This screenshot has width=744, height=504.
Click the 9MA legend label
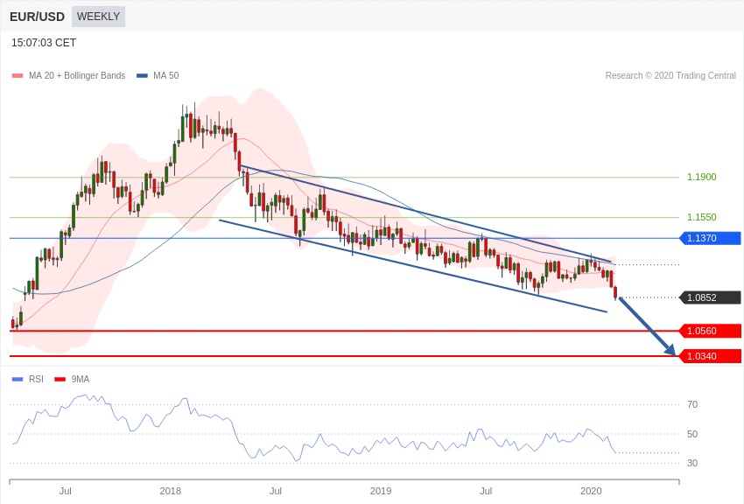(81, 379)
